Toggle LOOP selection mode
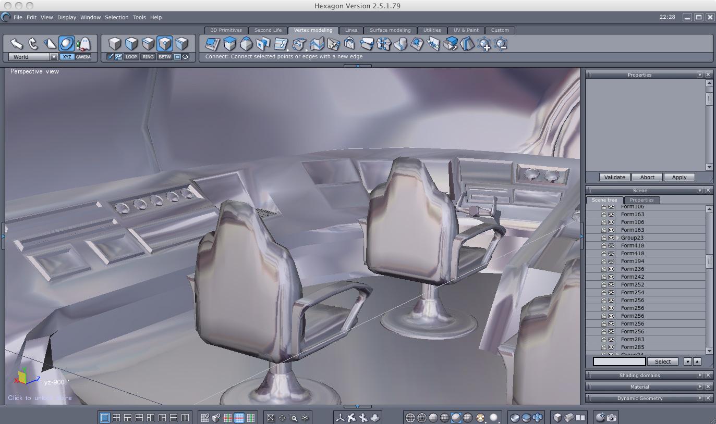This screenshot has height=424, width=716. (x=131, y=57)
